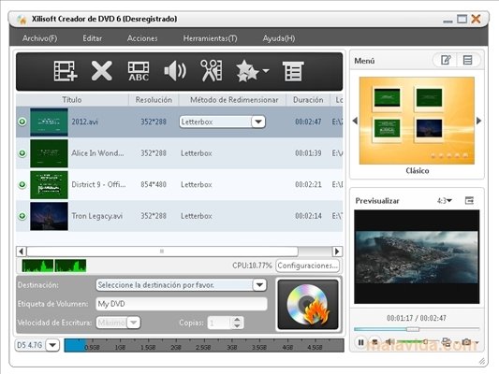
Task: Click the window resize grip corner
Action: [x=482, y=361]
